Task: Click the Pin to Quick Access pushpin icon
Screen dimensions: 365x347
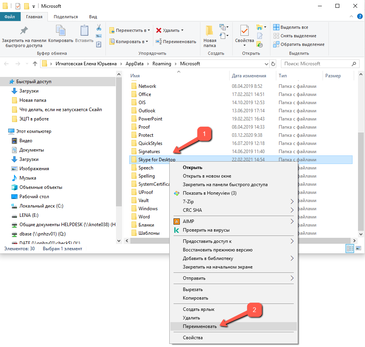Action: pos(24,31)
